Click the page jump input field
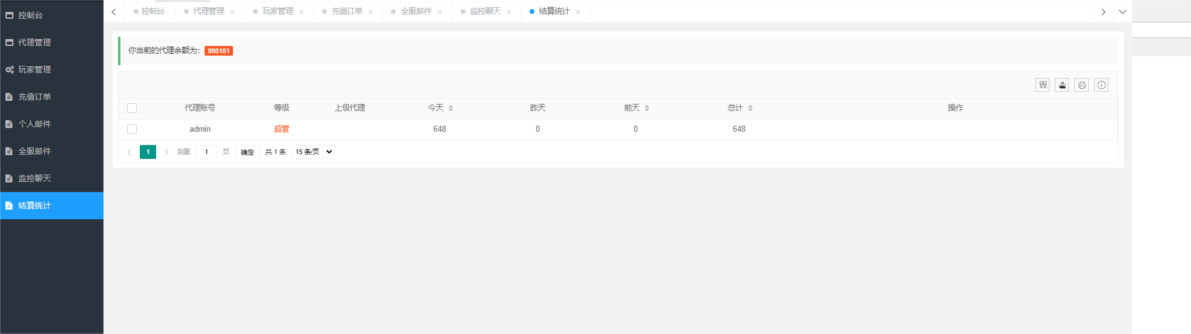The width and height of the screenshot is (1191, 334). (x=206, y=152)
